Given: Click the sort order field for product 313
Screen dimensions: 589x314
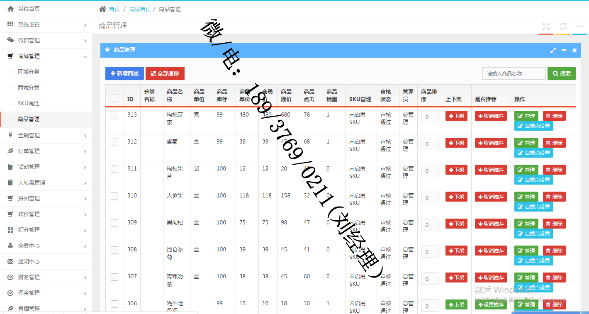Looking at the screenshot, I should [x=430, y=117].
